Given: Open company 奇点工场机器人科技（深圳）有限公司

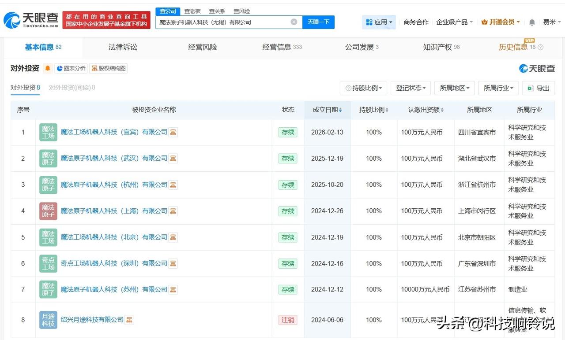Looking at the screenshot, I should pyautogui.click(x=114, y=263).
